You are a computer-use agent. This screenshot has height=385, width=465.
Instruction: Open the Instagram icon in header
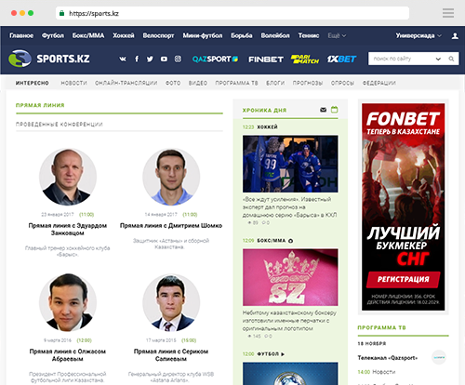pos(178,59)
